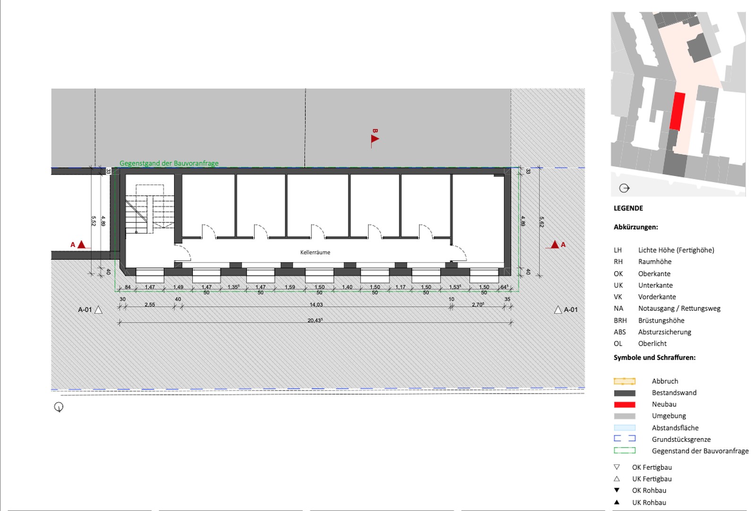
Task: Click the right A-01 elevation triangle marker
Action: 558,310
